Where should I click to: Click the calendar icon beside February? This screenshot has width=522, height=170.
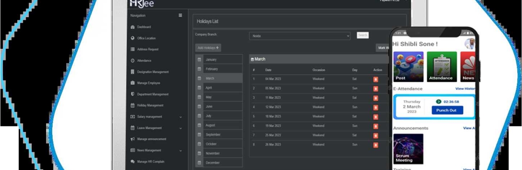coord(199,69)
